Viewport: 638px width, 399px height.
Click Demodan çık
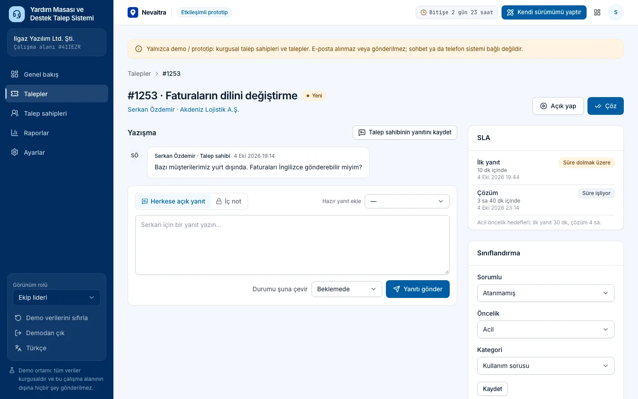point(57,333)
